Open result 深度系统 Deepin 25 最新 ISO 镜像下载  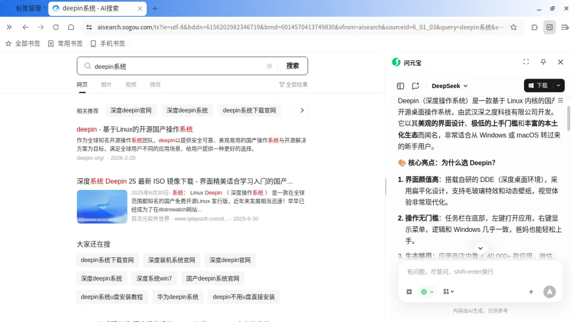pyautogui.click(x=184, y=181)
